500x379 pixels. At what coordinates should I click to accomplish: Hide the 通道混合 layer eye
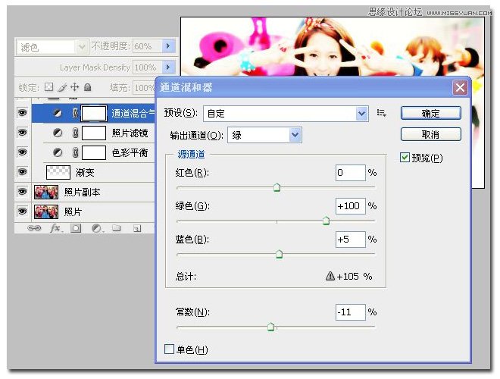(22, 113)
